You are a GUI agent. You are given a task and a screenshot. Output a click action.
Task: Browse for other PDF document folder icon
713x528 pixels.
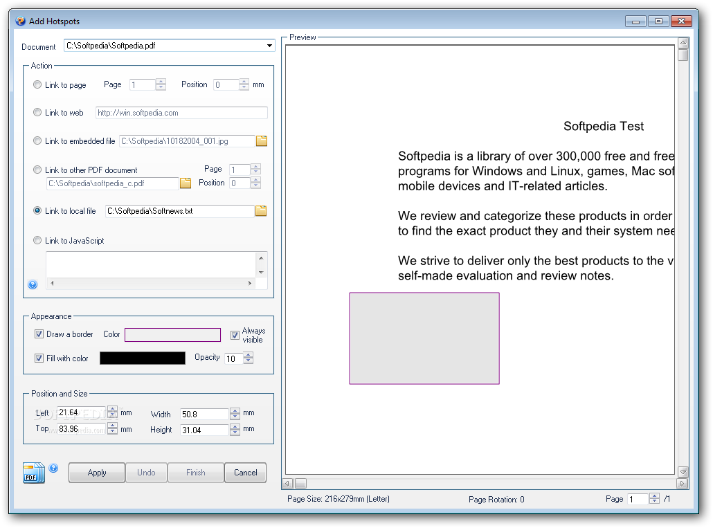[x=186, y=183]
